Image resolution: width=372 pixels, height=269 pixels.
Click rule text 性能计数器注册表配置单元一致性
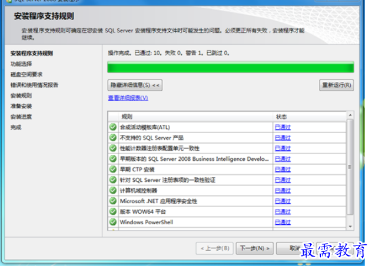coord(160,148)
